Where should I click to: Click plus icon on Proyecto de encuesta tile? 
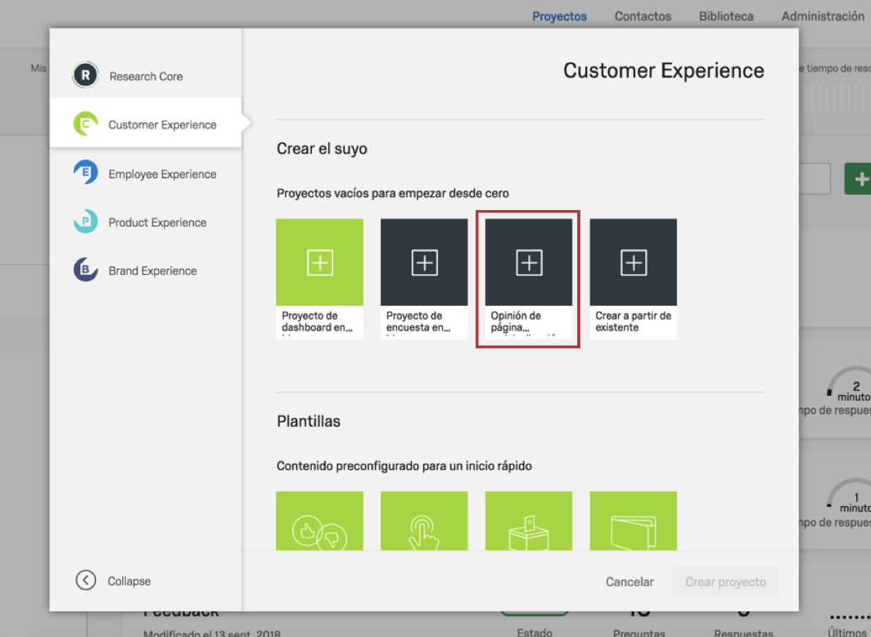pos(424,262)
